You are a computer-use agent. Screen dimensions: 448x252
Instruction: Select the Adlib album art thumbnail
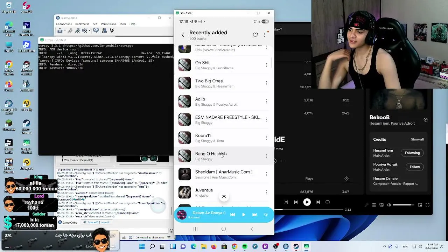(x=185, y=101)
